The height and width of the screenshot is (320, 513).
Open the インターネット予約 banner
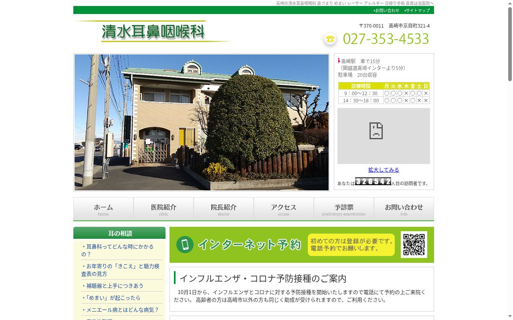(x=302, y=245)
